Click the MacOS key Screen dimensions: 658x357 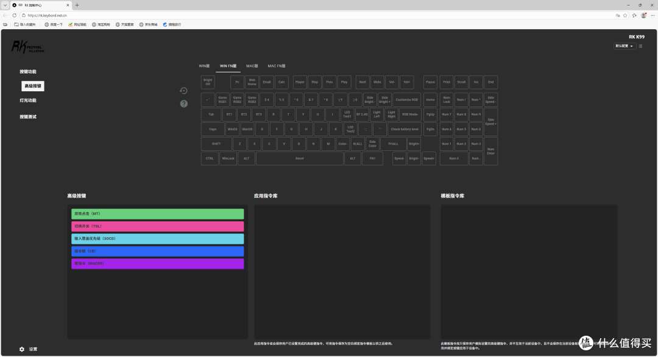(247, 129)
